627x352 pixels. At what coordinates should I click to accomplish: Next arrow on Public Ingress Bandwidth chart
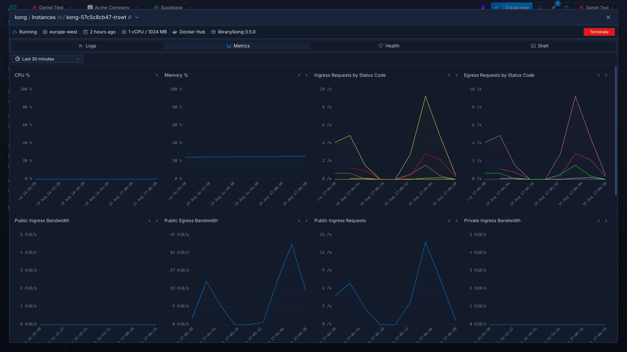(157, 221)
